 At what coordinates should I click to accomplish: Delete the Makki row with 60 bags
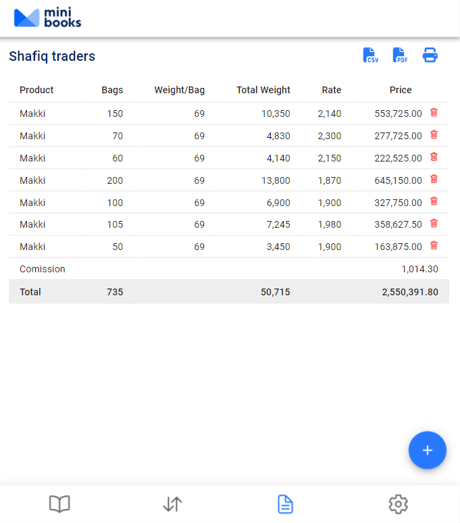[434, 157]
